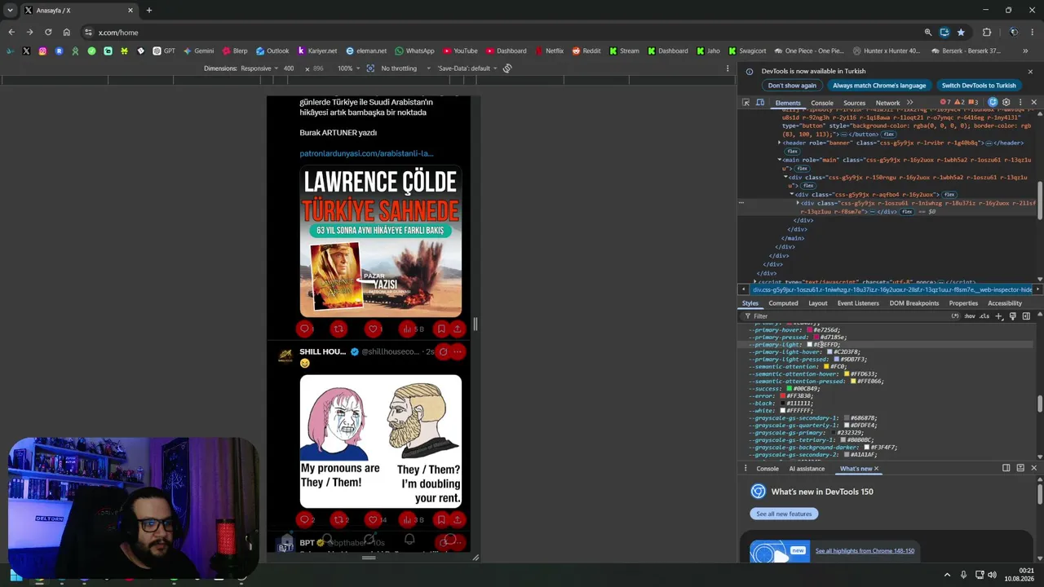The height and width of the screenshot is (587, 1044).
Task: Open color picker for --success green swatch
Action: [x=788, y=389]
